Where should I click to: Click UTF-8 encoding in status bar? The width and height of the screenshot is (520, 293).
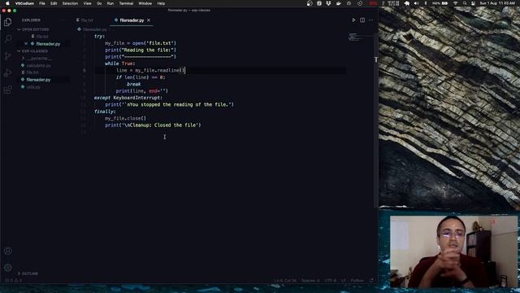pos(331,280)
